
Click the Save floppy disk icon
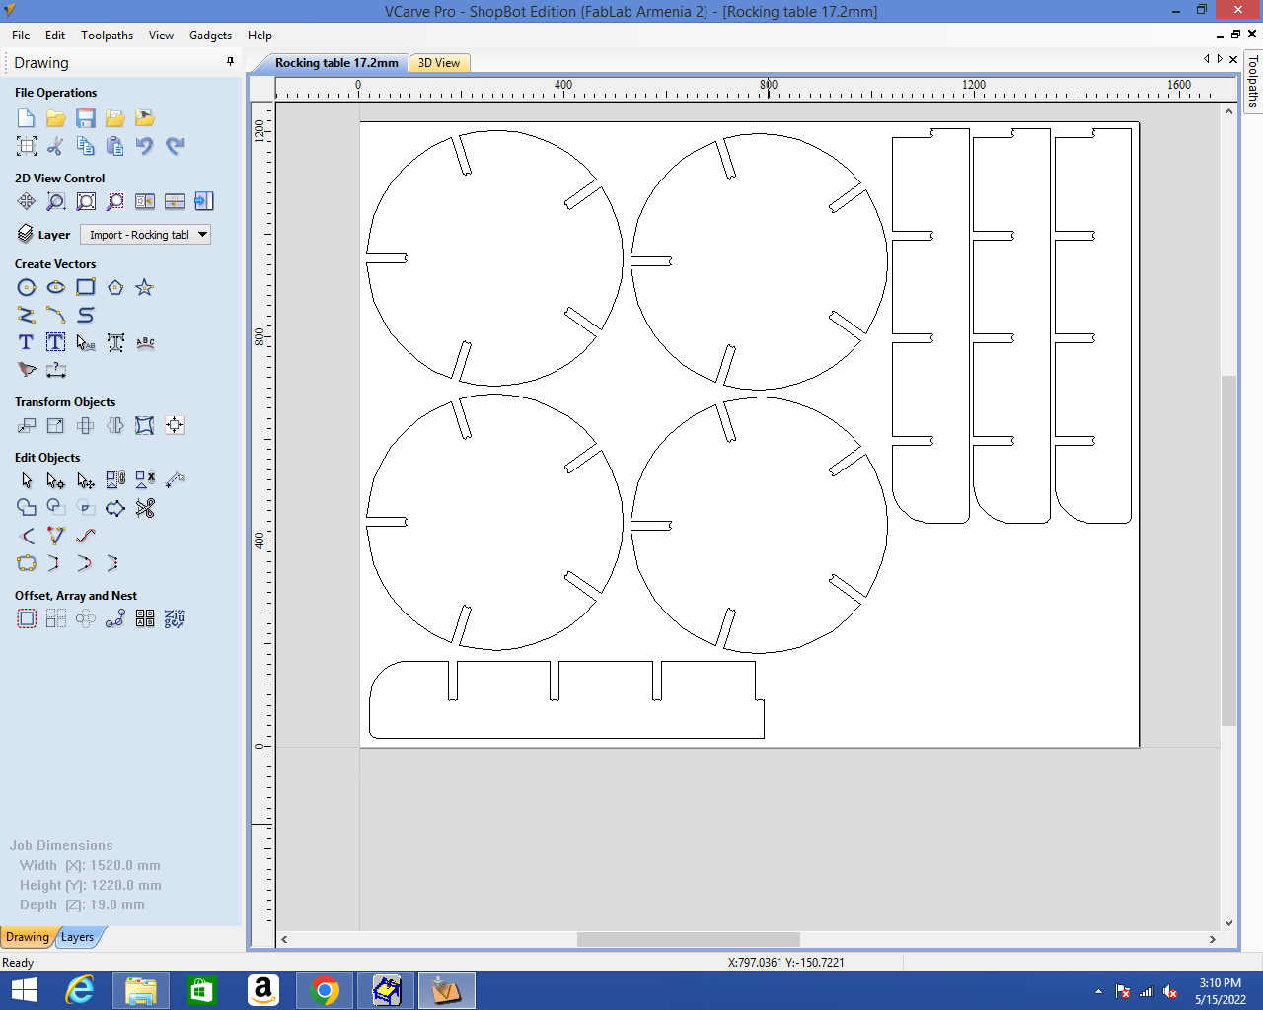(x=86, y=118)
